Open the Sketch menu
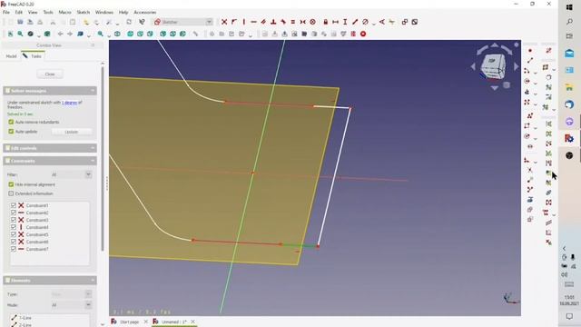581x327 pixels. click(x=83, y=12)
